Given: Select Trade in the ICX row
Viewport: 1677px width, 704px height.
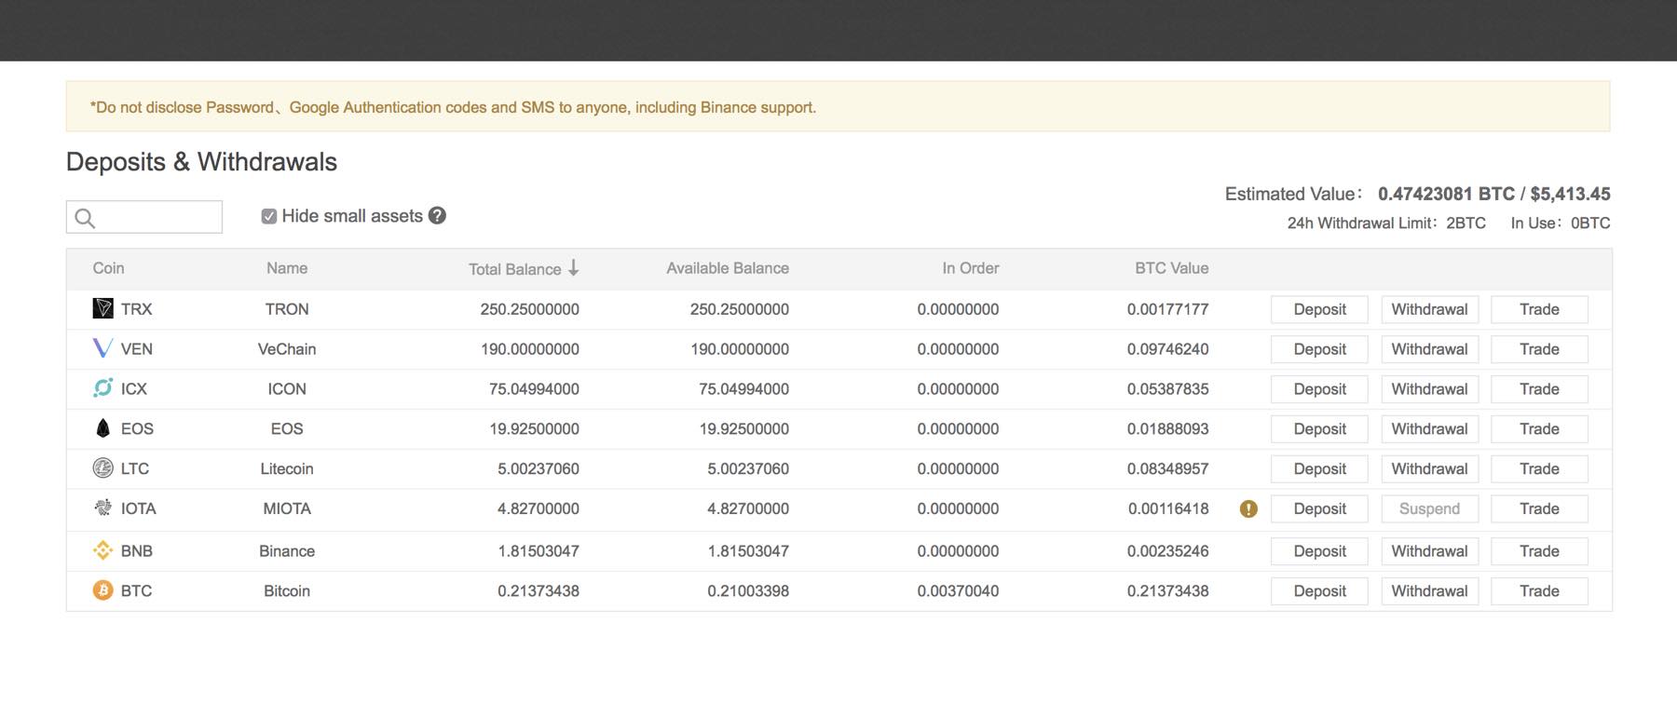Looking at the screenshot, I should tap(1539, 389).
